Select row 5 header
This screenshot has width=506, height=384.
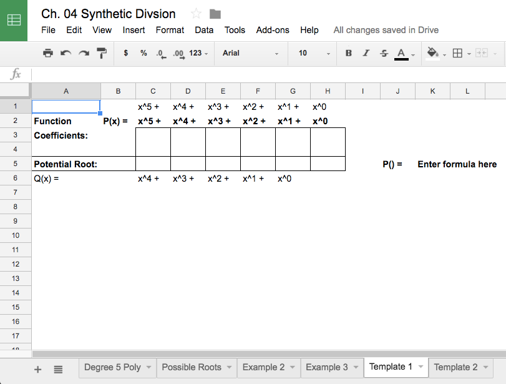point(15,164)
